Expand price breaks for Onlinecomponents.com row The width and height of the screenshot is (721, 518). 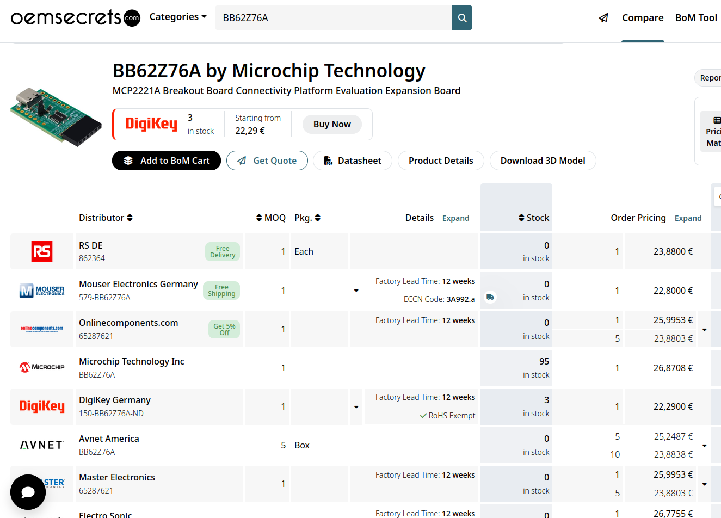(x=704, y=330)
